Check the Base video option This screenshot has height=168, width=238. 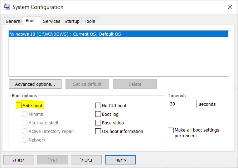[98, 123]
